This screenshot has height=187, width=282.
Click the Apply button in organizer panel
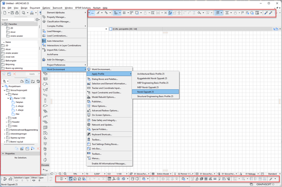pos(32,74)
